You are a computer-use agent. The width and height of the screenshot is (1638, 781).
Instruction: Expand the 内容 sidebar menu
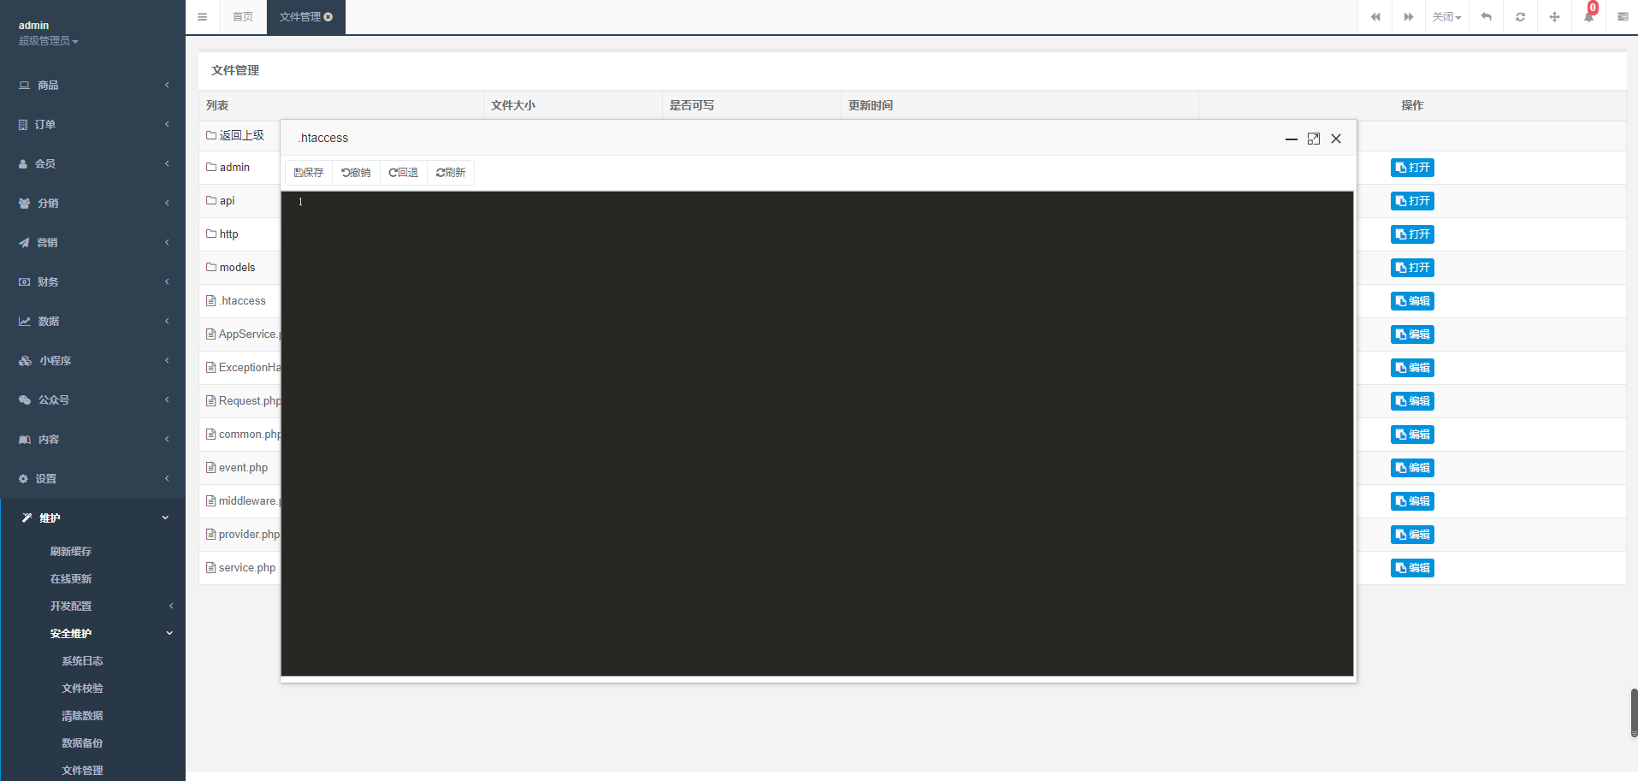pos(92,439)
